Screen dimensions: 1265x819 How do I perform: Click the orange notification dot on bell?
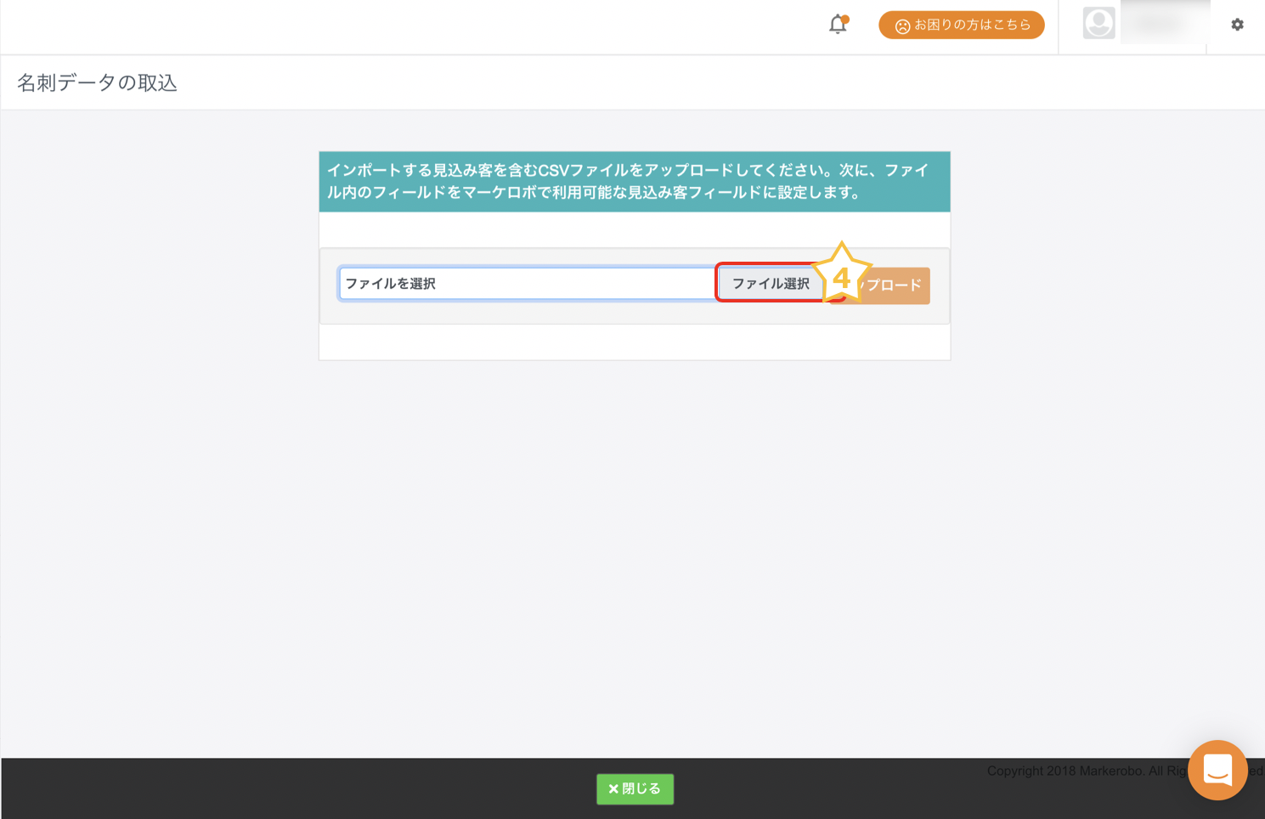click(x=845, y=19)
